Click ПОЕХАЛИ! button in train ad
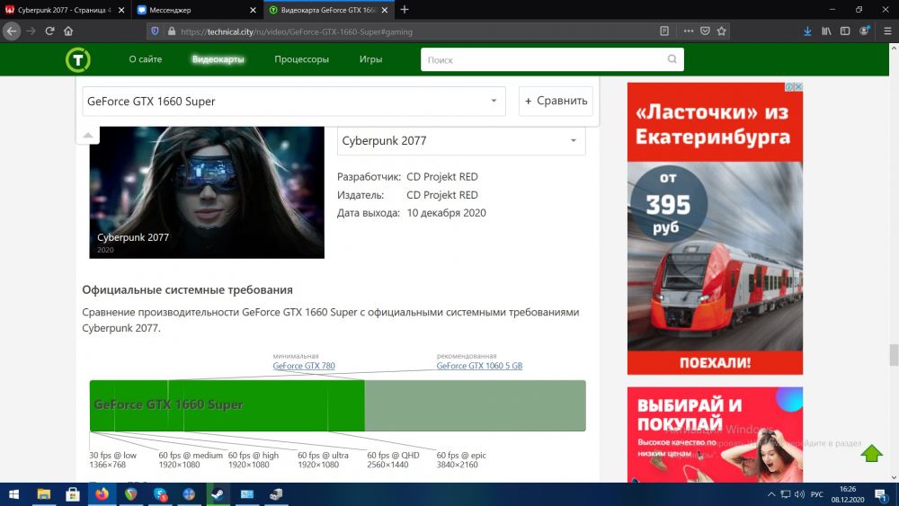This screenshot has height=506, width=899. point(715,363)
